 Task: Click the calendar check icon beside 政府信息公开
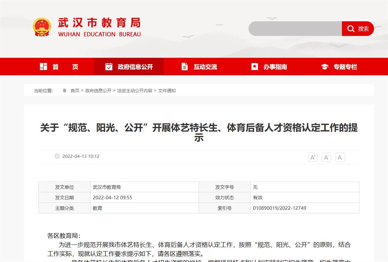tap(109, 67)
